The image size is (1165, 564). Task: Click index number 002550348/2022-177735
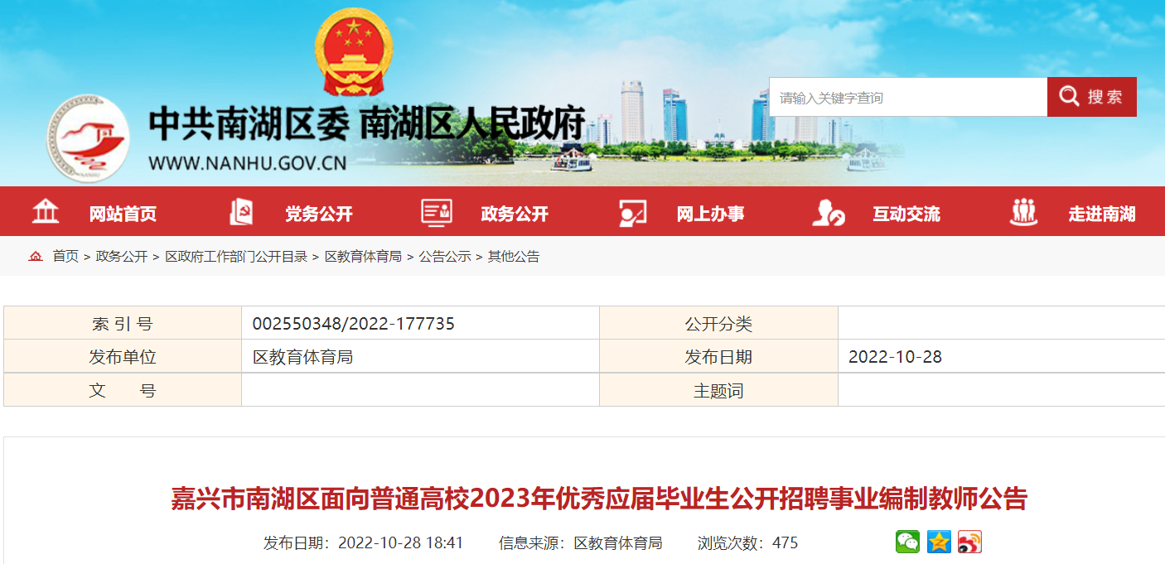[x=354, y=324]
